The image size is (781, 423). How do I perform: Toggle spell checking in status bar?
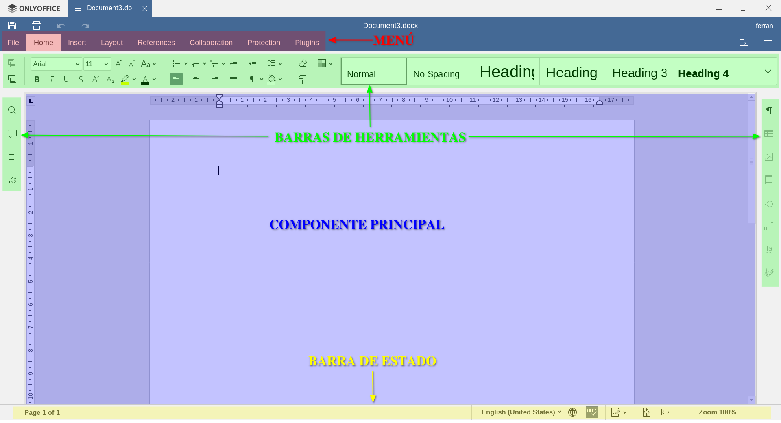tap(592, 412)
